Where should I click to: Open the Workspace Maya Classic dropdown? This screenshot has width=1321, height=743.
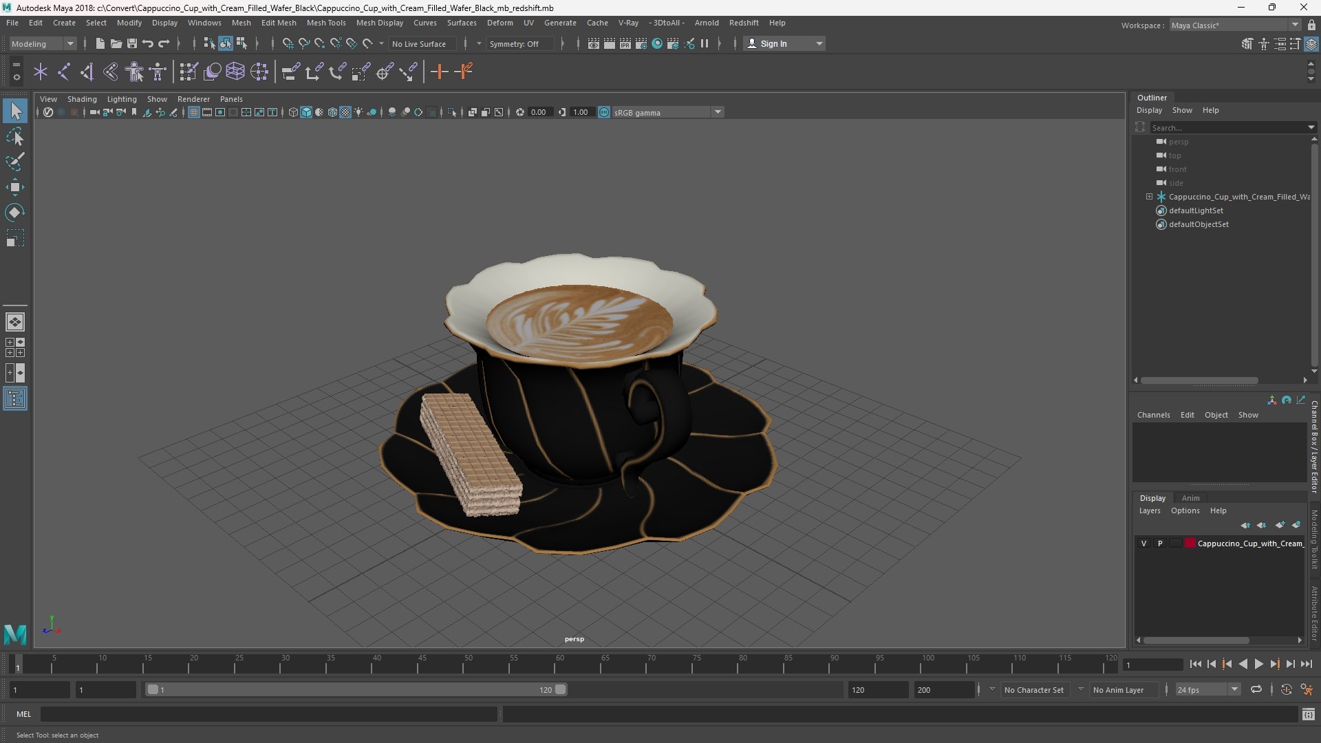(x=1235, y=25)
